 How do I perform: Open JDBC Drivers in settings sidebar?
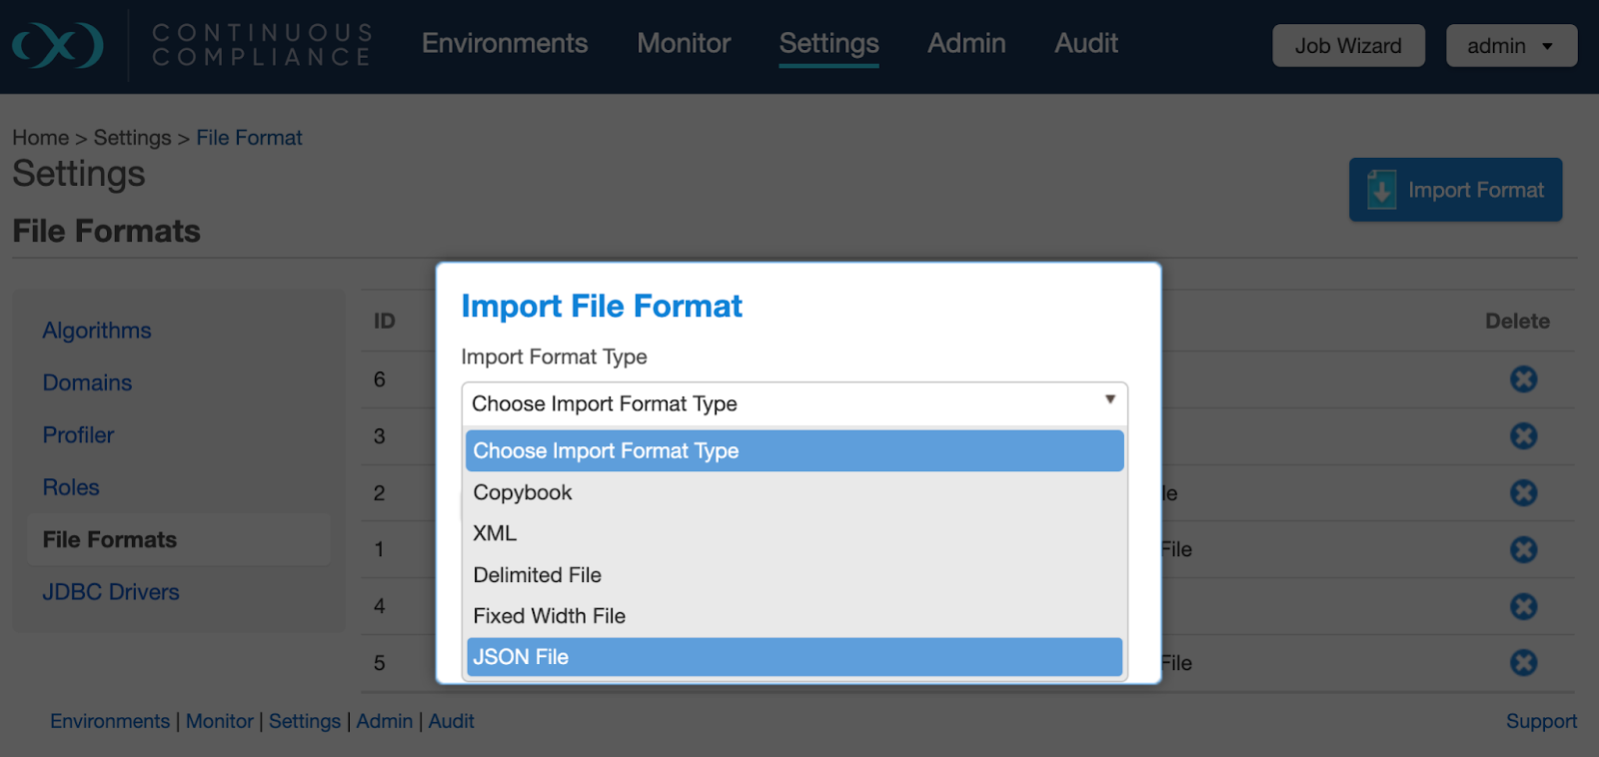(x=111, y=592)
